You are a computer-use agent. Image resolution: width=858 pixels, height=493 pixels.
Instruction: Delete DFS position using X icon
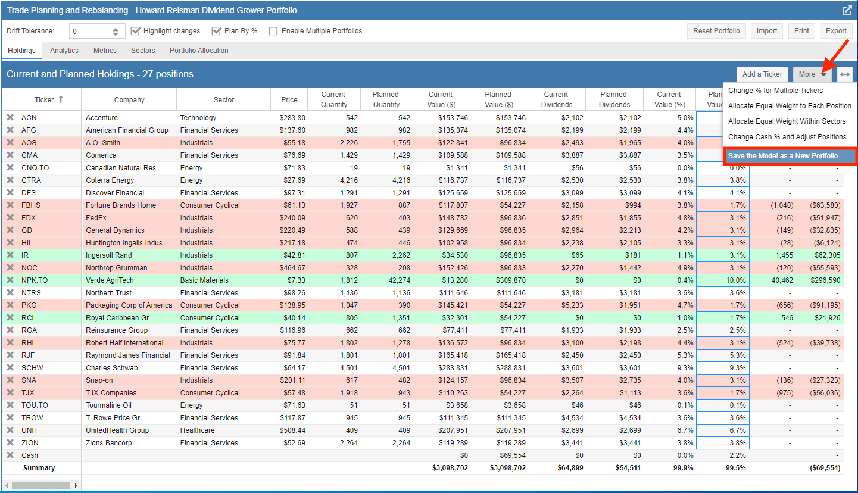pos(10,193)
